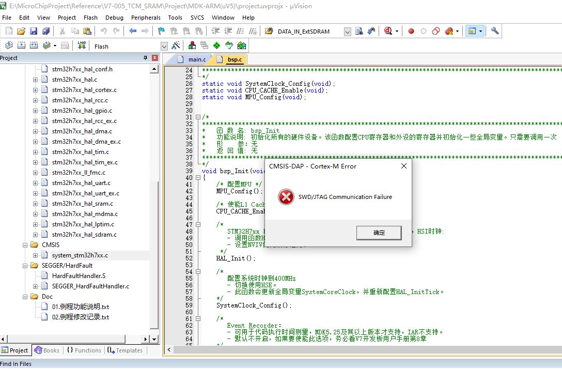Click the Rebuild all targets icon
Viewport: 562px width, 369px height.
point(34,45)
